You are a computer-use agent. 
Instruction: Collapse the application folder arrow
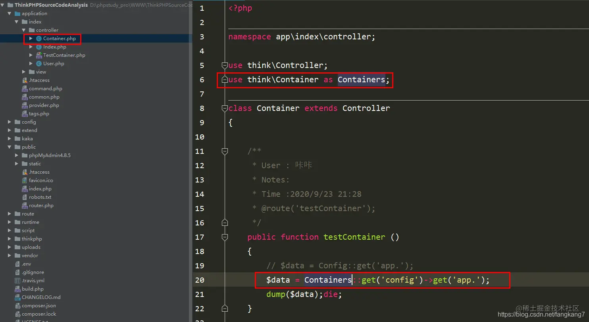click(10, 14)
